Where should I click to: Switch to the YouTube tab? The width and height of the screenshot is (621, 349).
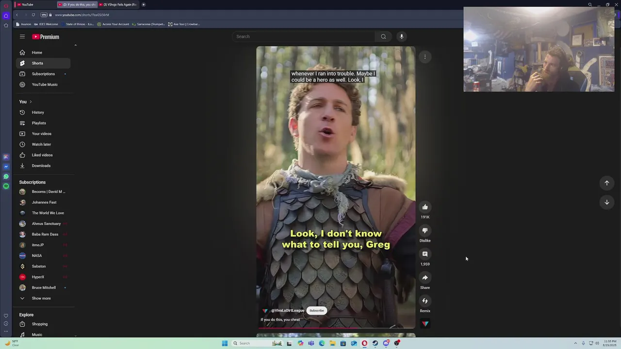click(x=35, y=4)
